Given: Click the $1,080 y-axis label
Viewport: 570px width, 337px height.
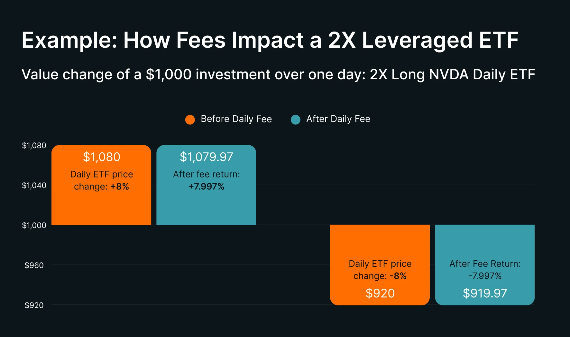Looking at the screenshot, I should pyautogui.click(x=34, y=146).
